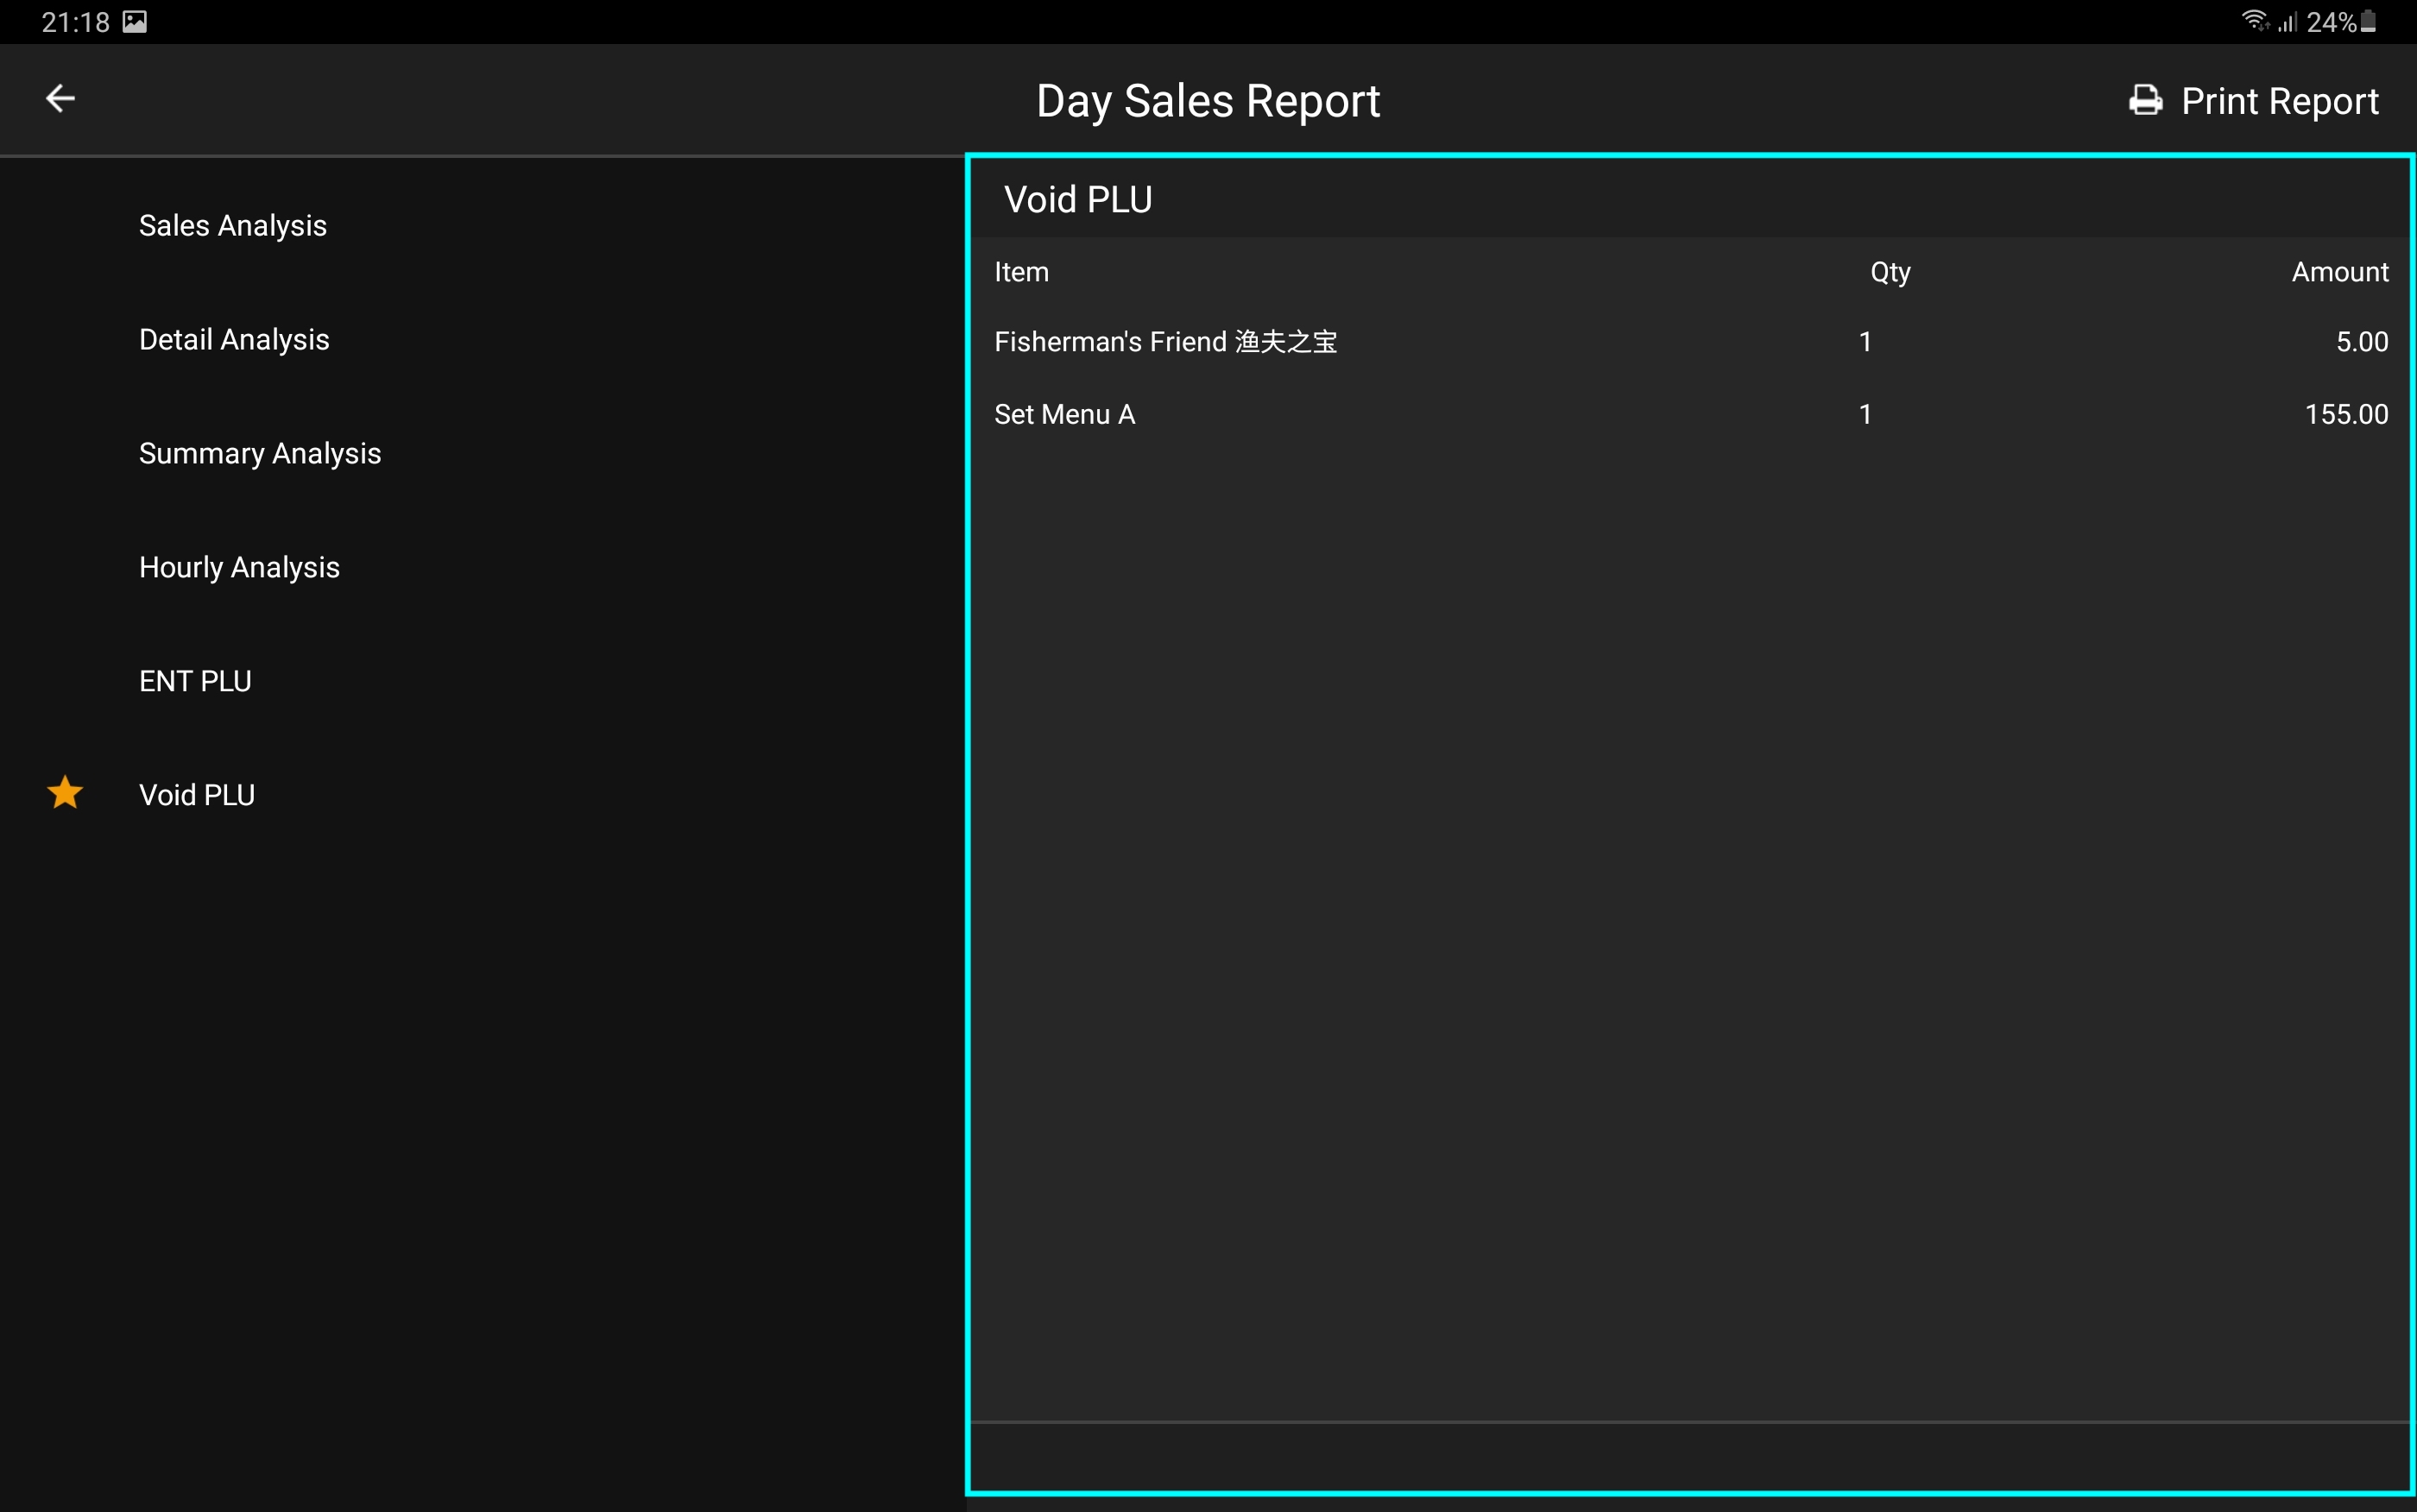Click the orange star beside Void PLU
The height and width of the screenshot is (1512, 2417).
[65, 793]
